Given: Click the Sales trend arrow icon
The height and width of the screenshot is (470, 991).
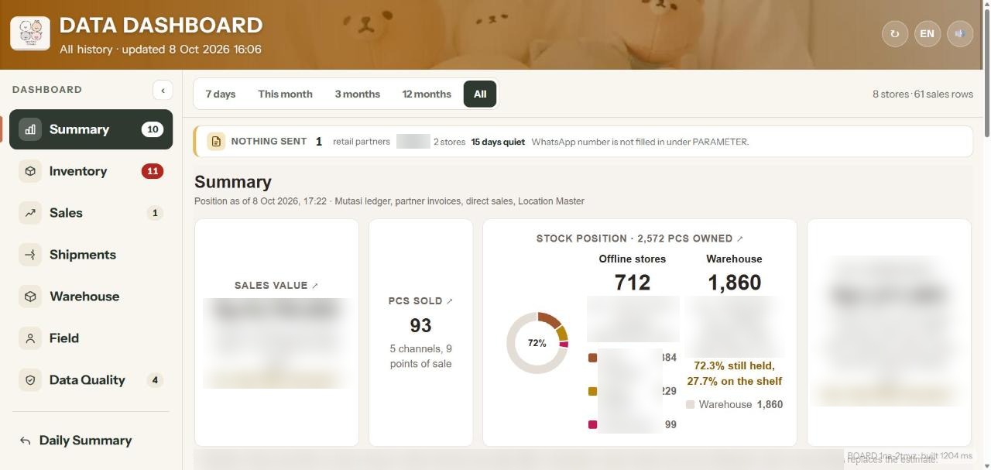Looking at the screenshot, I should (x=30, y=213).
